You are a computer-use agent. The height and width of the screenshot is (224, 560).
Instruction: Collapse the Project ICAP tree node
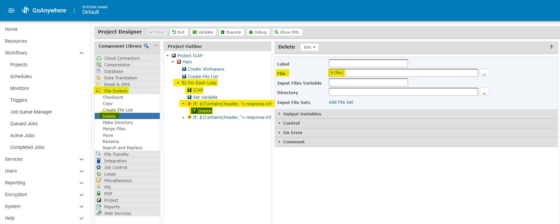[x=168, y=55]
